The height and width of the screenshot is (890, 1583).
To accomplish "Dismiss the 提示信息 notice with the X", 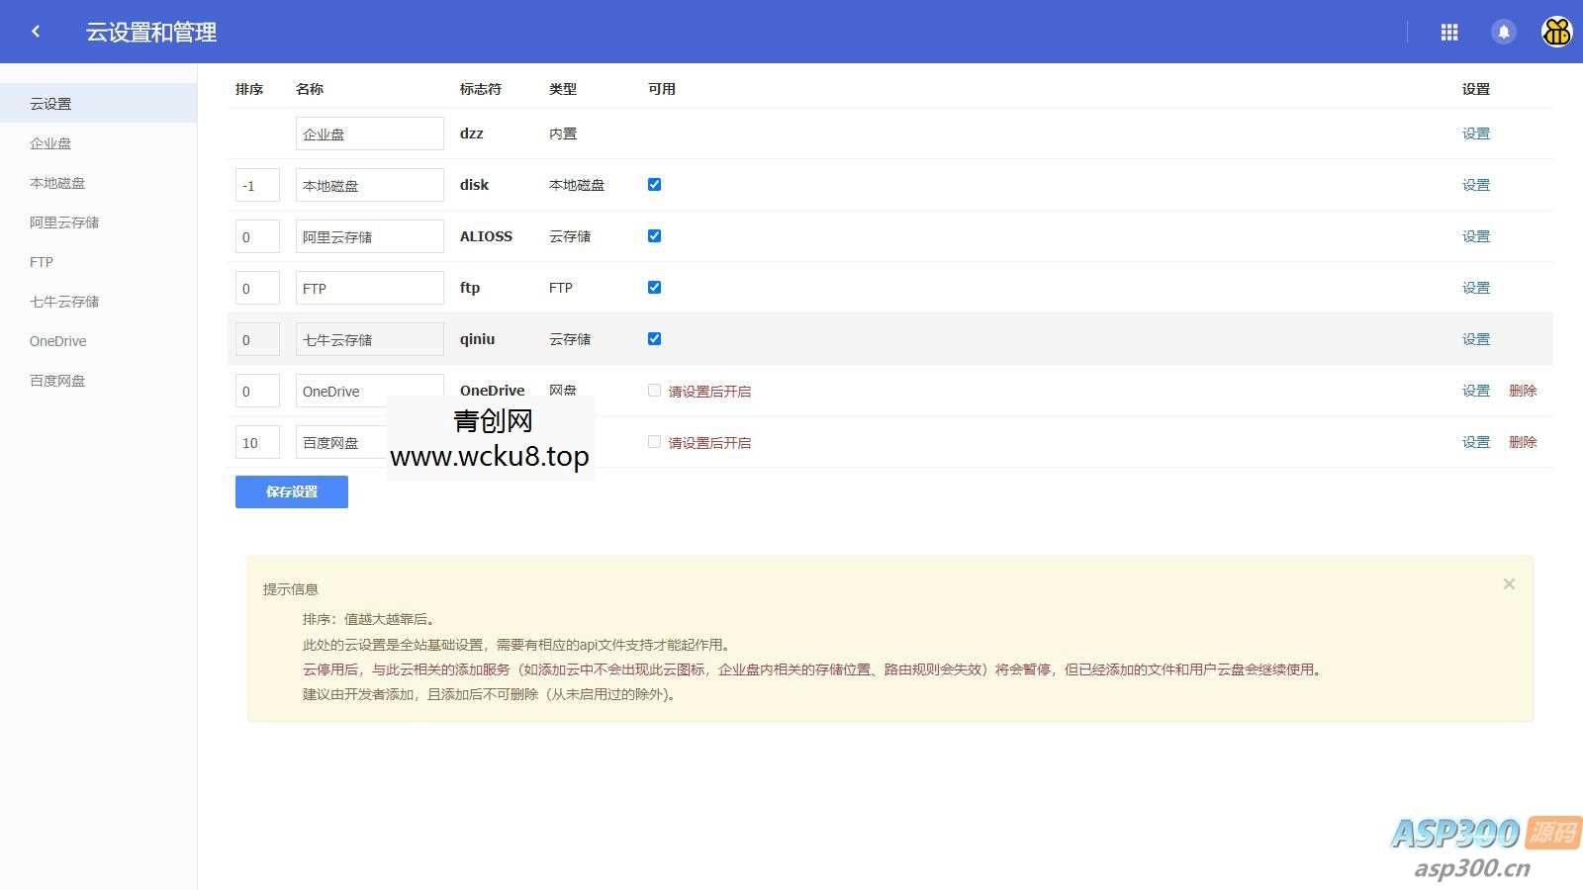I will [x=1508, y=583].
